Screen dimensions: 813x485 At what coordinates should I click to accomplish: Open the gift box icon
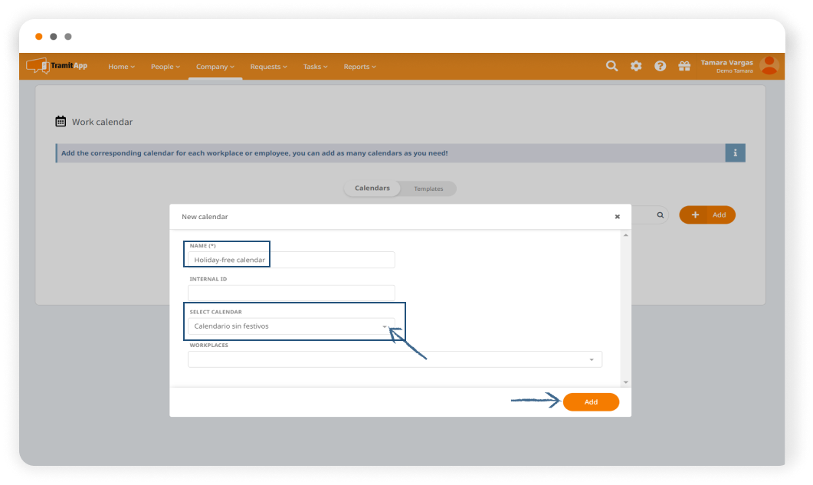[684, 67]
